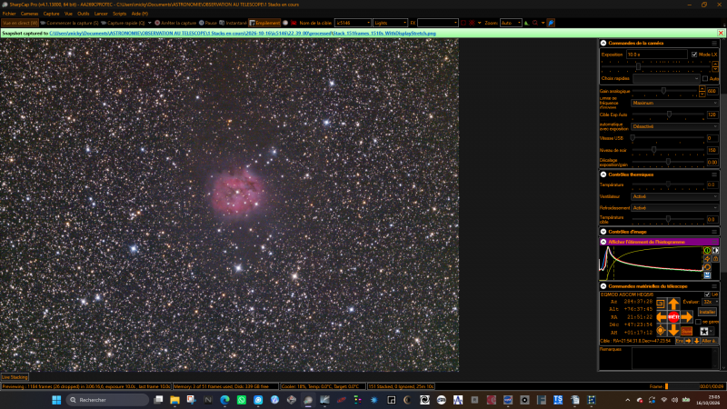Viewport: 727px width, 409px height.
Task: Collapse the histogram stretch panel
Action: [603, 242]
